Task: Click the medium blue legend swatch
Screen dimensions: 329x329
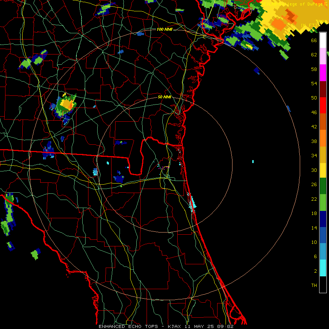Action: pyautogui.click(x=323, y=235)
